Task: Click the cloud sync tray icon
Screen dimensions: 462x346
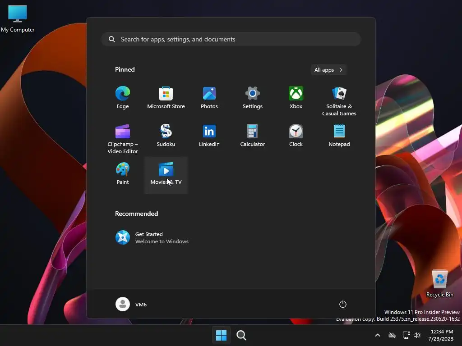Action: pyautogui.click(x=392, y=335)
